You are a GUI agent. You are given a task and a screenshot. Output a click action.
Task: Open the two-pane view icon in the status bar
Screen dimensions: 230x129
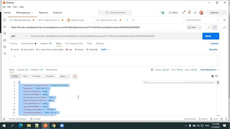(x=222, y=119)
